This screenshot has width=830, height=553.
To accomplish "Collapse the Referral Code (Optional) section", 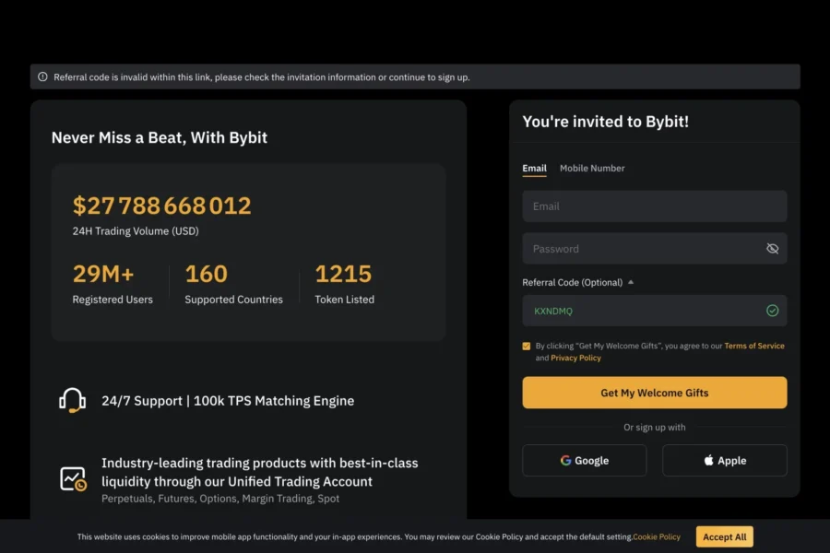I will click(631, 282).
